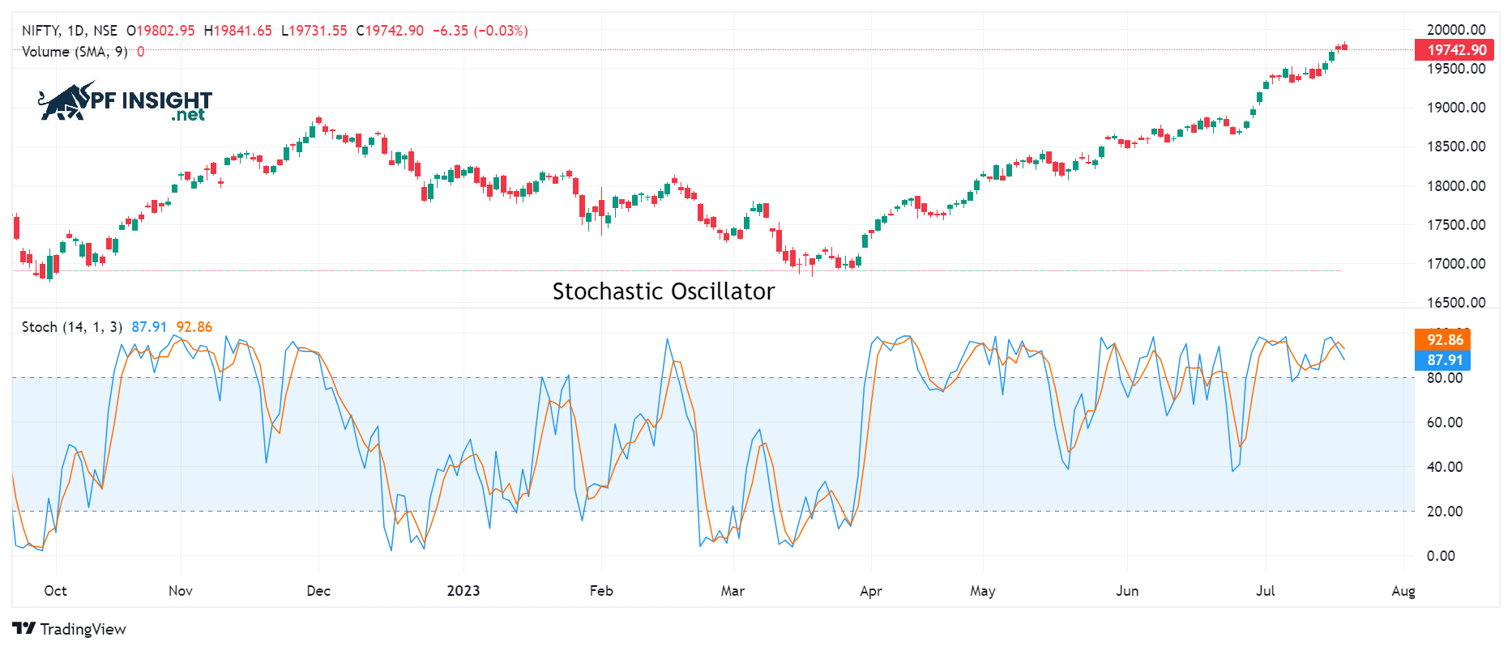Image resolution: width=1512 pixels, height=650 pixels.
Task: Click the blue 87.91 axis tag
Action: click(x=1444, y=360)
